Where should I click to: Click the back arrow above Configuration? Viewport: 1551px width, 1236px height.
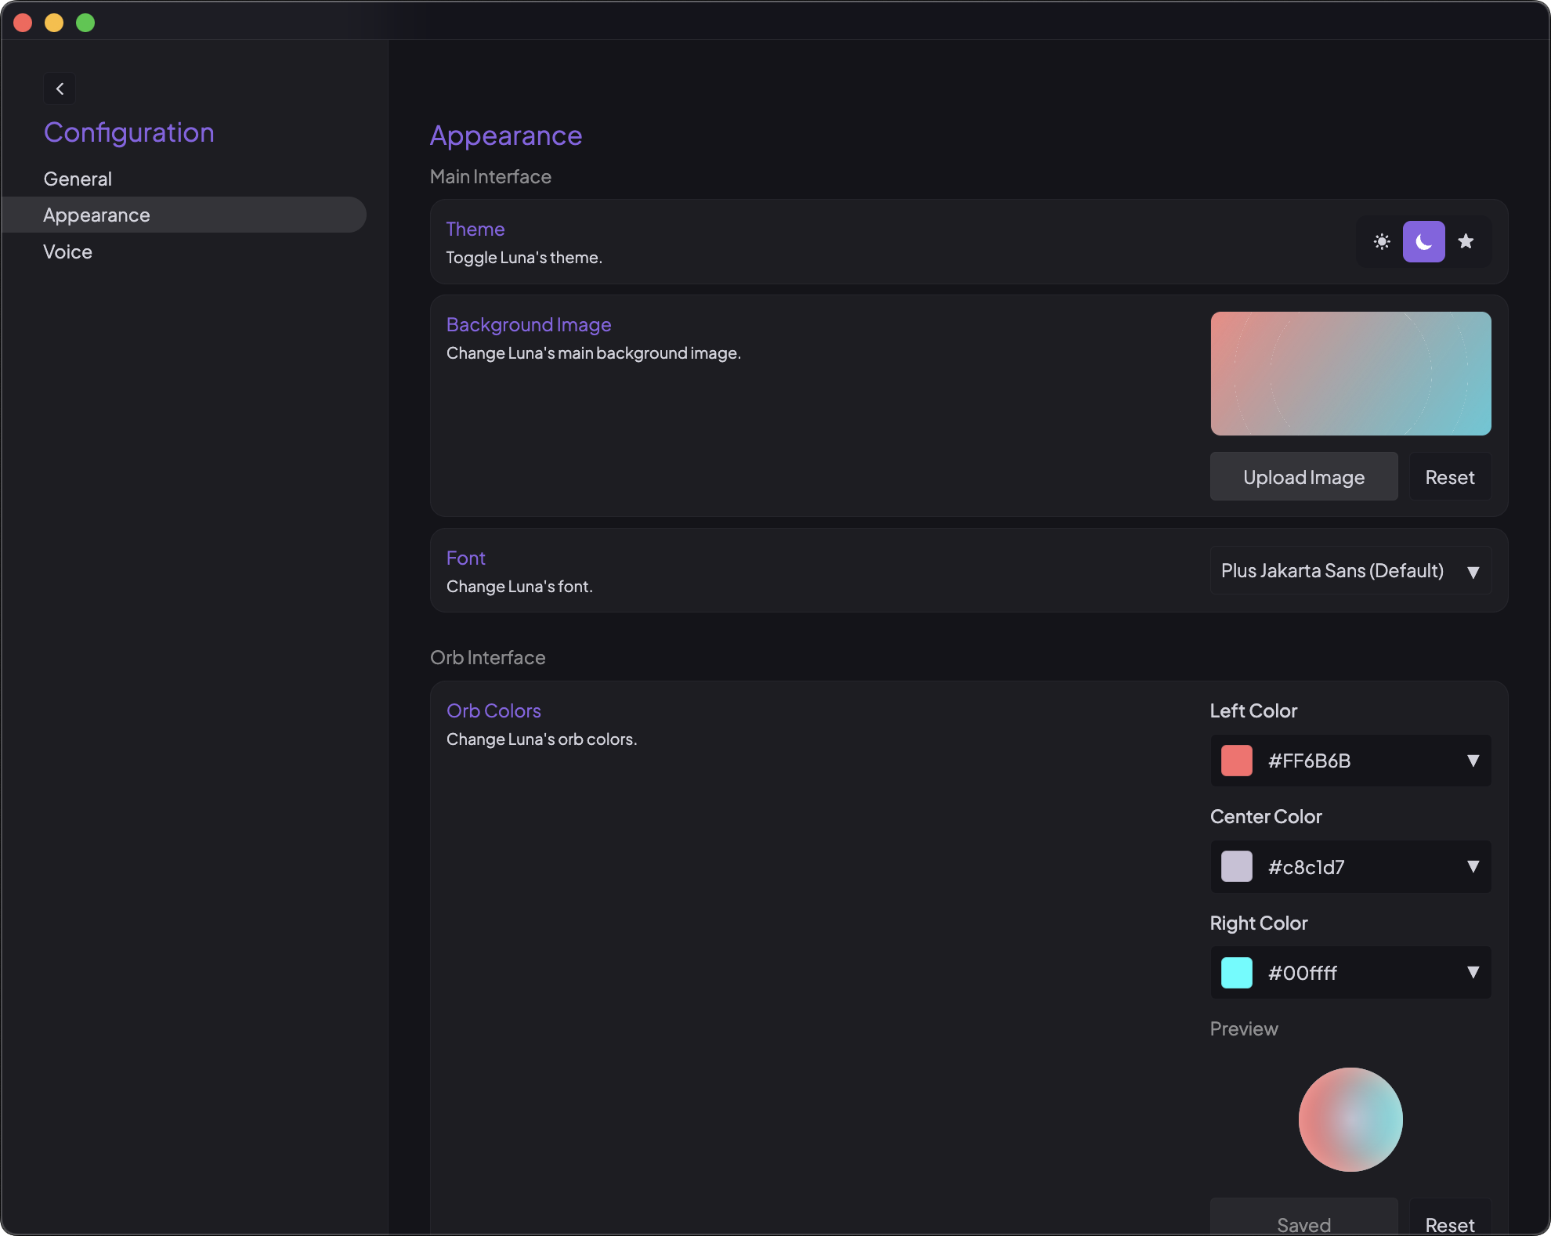coord(60,89)
